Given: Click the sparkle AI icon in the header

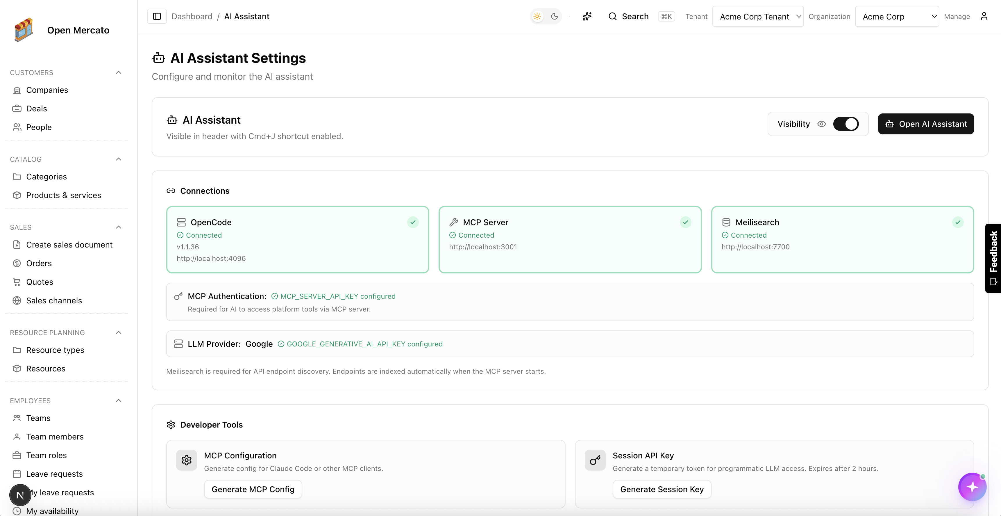Looking at the screenshot, I should (x=587, y=16).
